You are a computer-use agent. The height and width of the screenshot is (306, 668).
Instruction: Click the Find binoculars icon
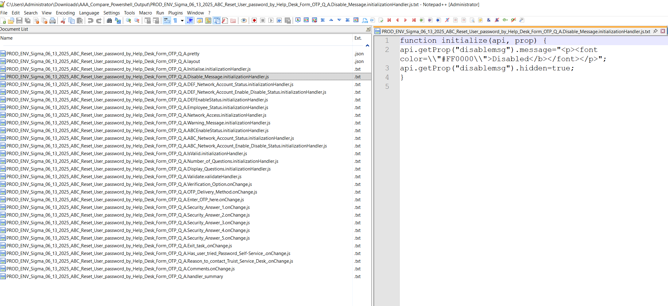pos(109,21)
